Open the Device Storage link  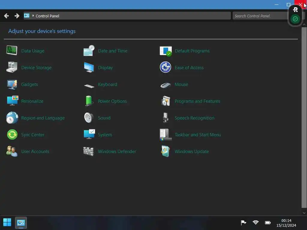[x=36, y=68]
